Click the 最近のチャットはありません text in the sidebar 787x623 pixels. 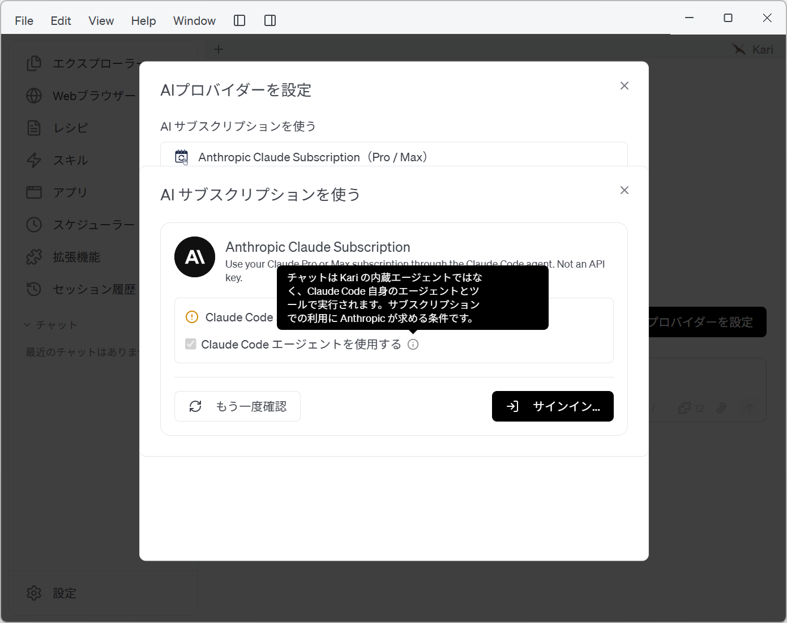[83, 352]
